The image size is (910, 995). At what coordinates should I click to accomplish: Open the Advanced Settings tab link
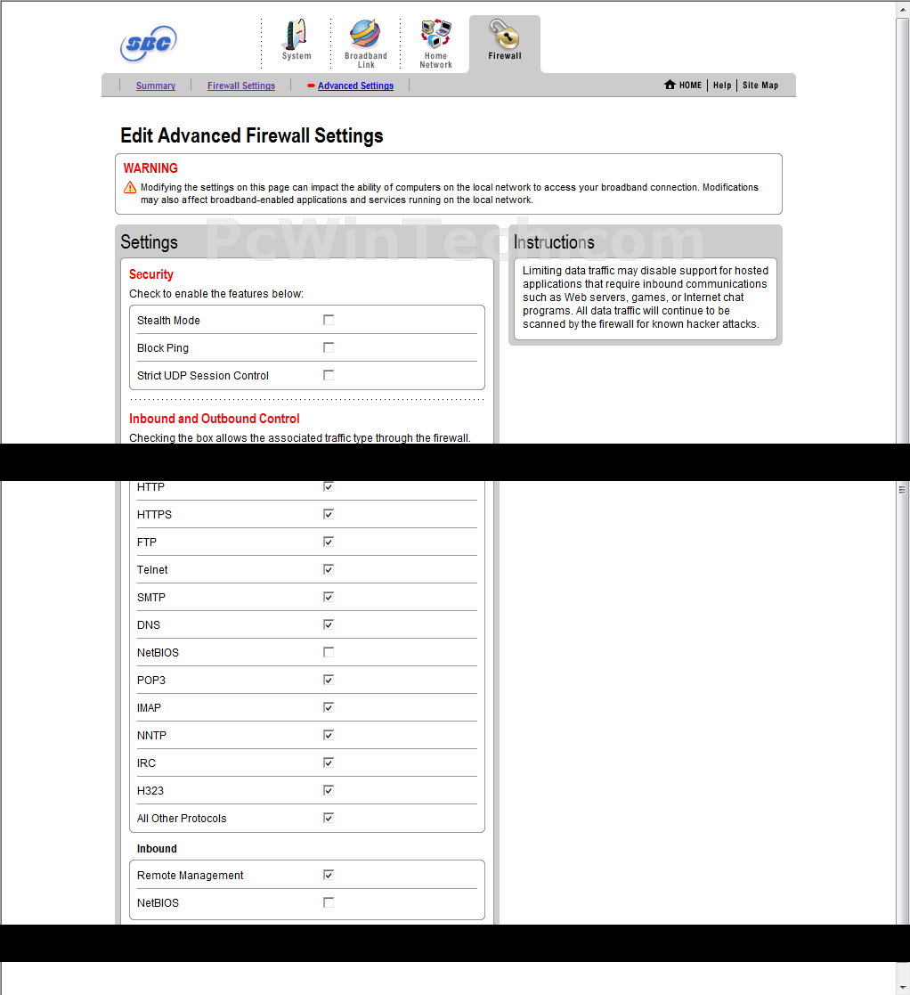[x=355, y=86]
